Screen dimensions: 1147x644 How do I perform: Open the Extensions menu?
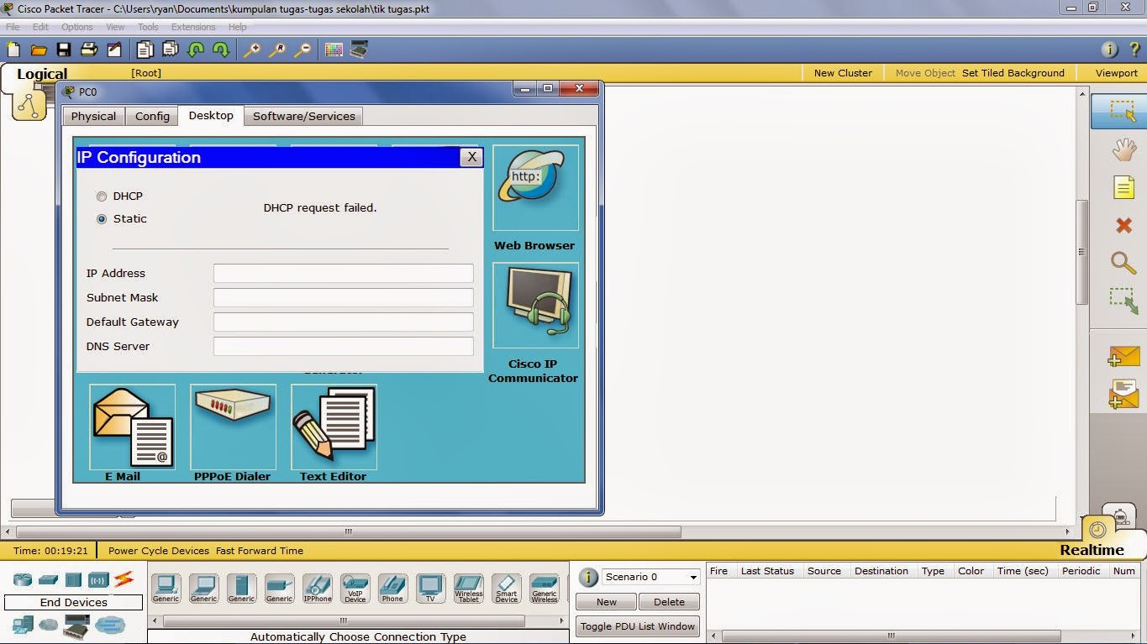pos(193,27)
